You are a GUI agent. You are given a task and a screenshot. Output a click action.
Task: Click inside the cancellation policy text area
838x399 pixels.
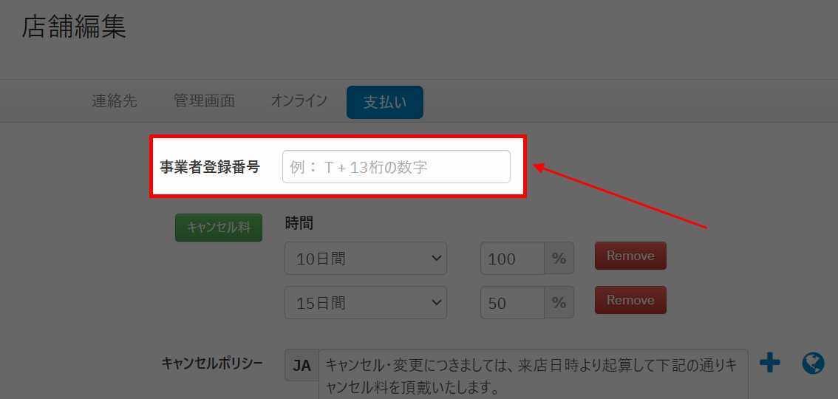pyautogui.click(x=532, y=375)
